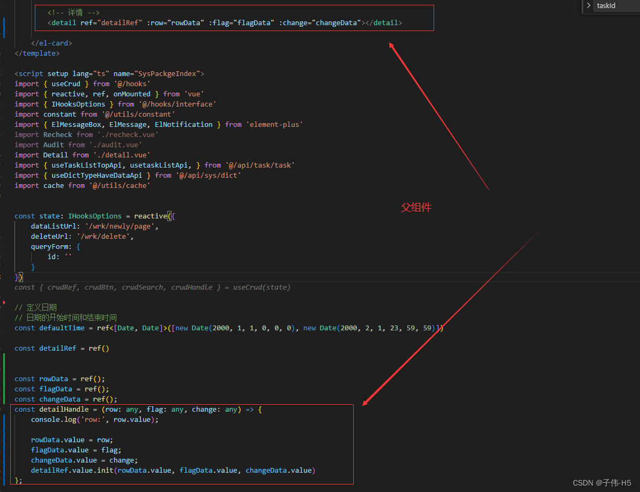Click the closing el-card tag
This screenshot has height=492, width=640.
[x=51, y=43]
